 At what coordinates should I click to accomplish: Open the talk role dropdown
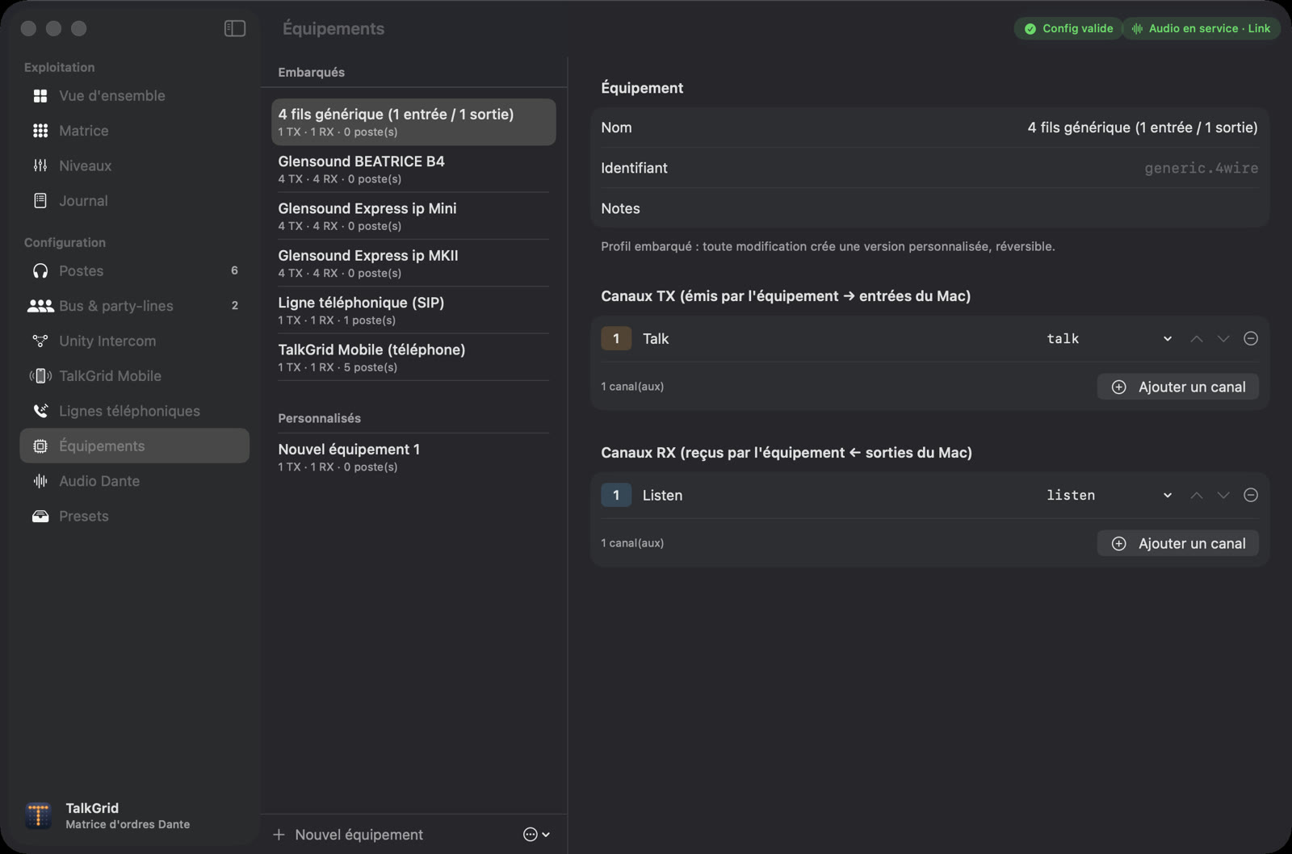1109,339
